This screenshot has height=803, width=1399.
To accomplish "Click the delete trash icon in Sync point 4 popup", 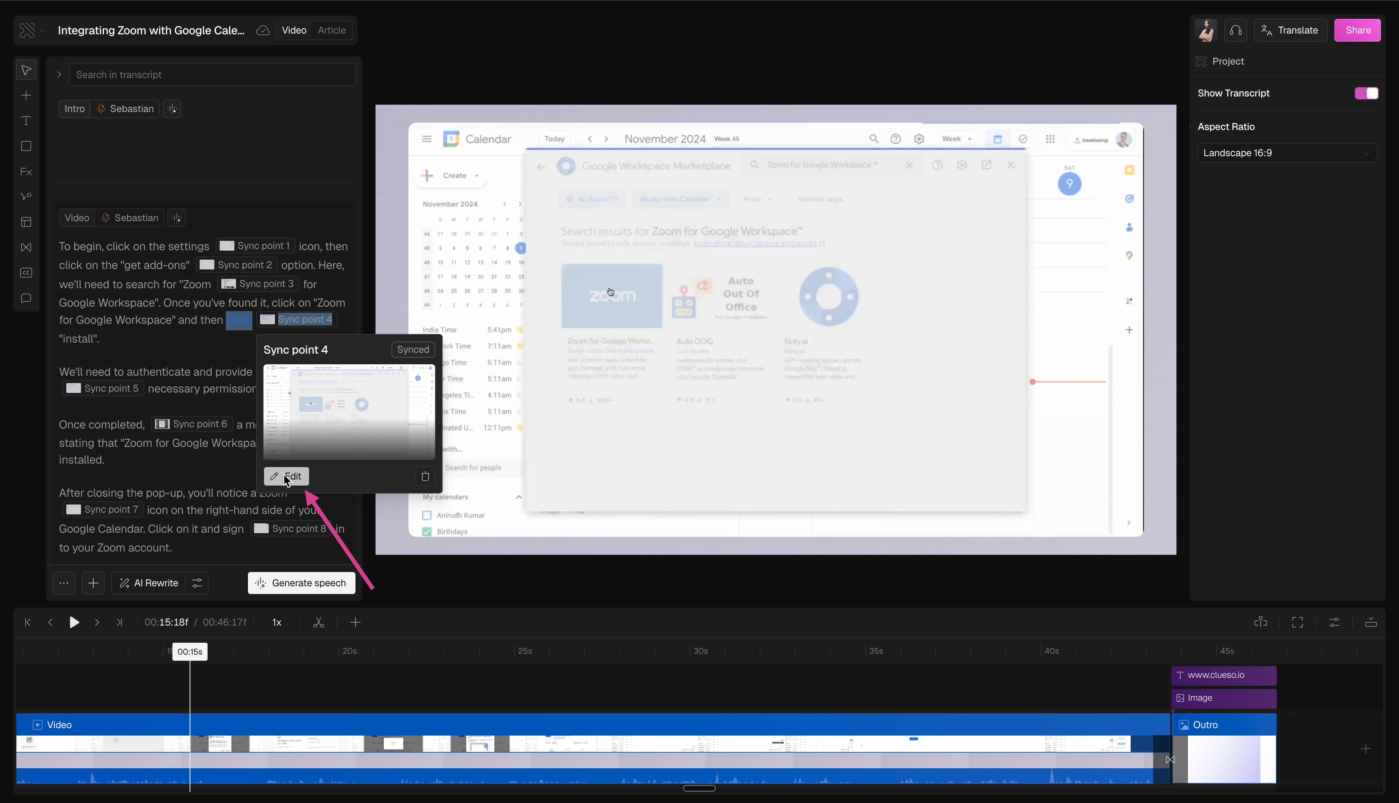I will coord(425,476).
